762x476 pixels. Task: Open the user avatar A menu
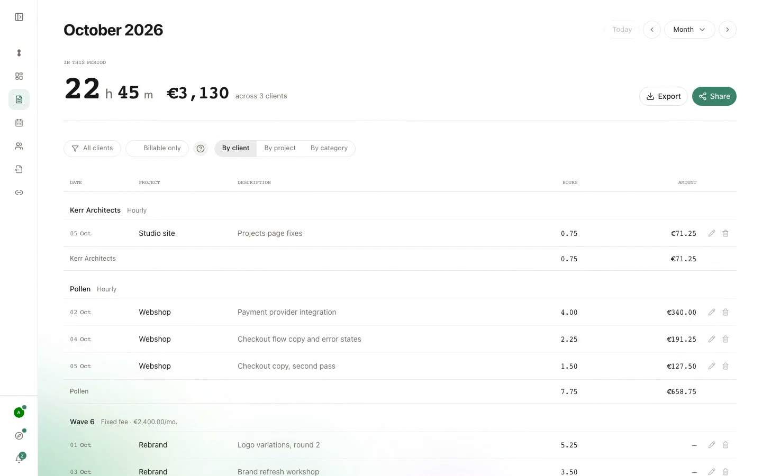point(19,413)
